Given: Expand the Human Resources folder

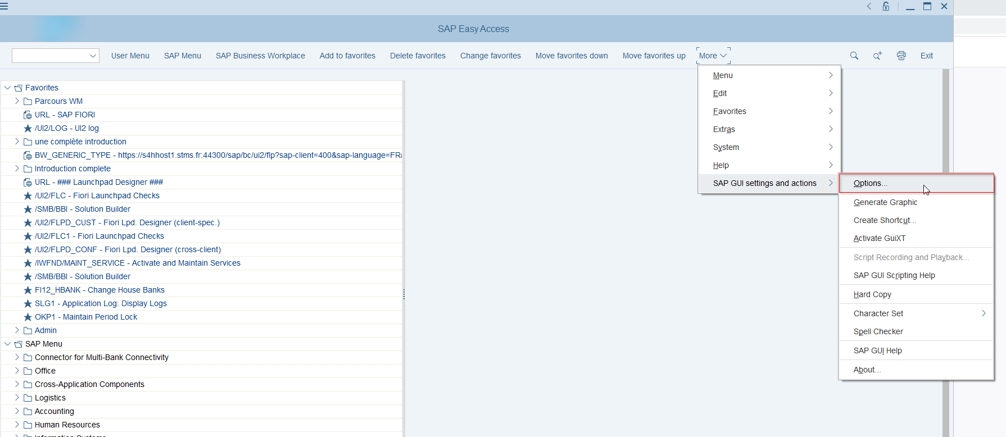Looking at the screenshot, I should coord(17,425).
